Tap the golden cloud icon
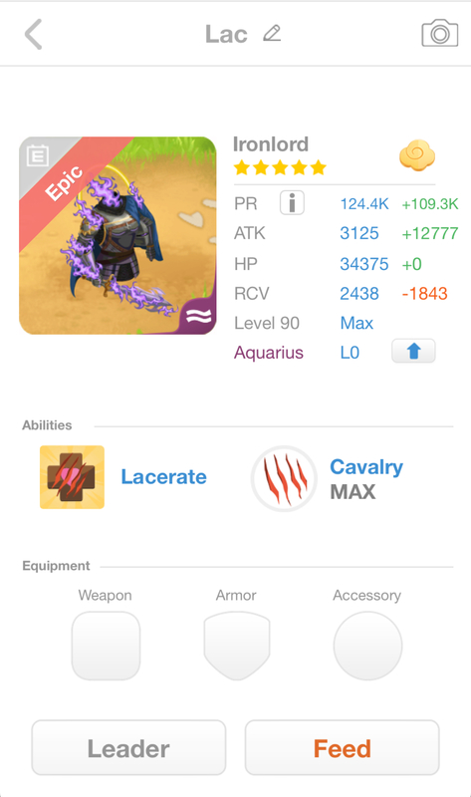This screenshot has width=471, height=797. pos(417,155)
